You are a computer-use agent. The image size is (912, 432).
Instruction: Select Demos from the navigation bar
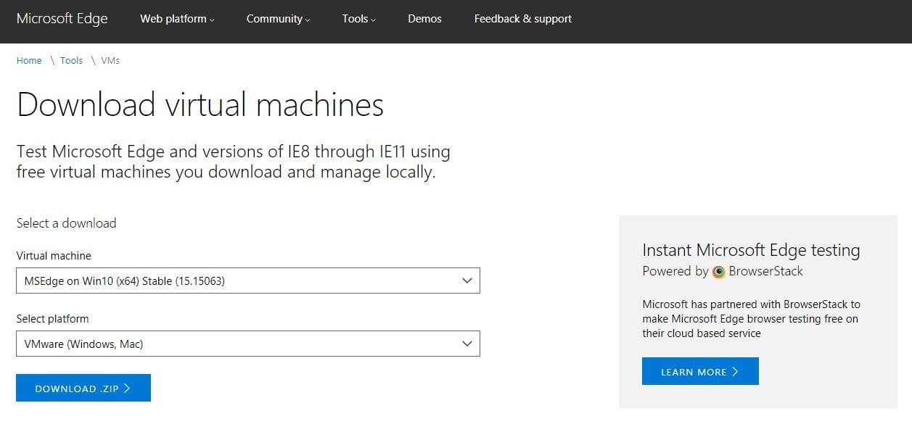(424, 19)
